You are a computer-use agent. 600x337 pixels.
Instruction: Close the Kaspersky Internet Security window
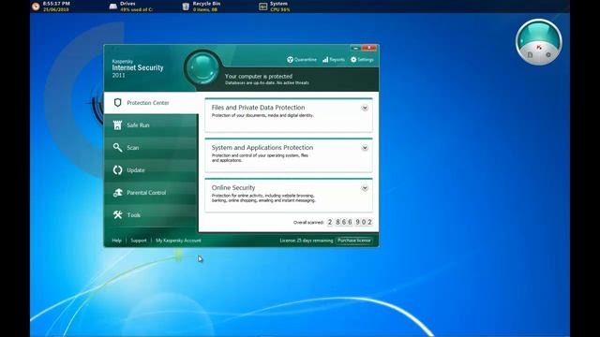click(369, 48)
